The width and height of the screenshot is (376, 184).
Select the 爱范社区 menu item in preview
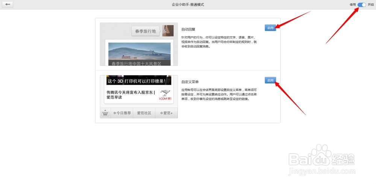(144, 113)
